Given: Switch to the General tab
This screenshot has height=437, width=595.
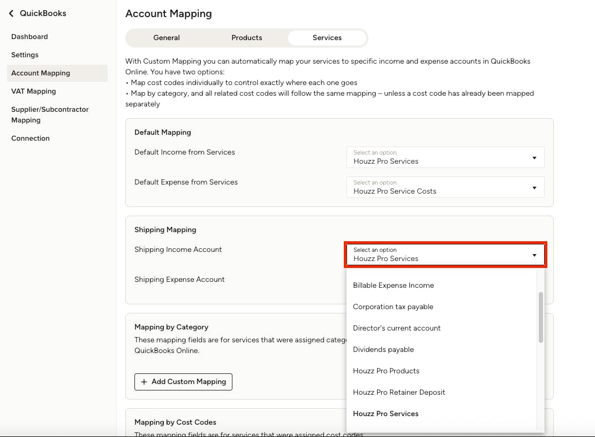Looking at the screenshot, I should [167, 38].
